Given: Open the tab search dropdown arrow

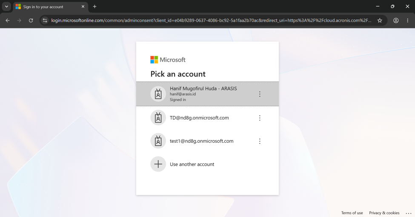Looking at the screenshot, I should (x=7, y=7).
